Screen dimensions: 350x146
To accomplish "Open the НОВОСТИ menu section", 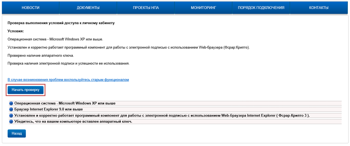I will click(x=30, y=8).
